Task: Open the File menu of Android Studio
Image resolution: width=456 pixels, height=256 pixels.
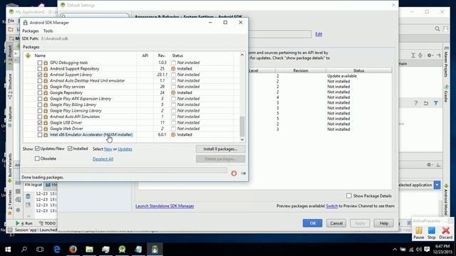Action: click(11, 21)
